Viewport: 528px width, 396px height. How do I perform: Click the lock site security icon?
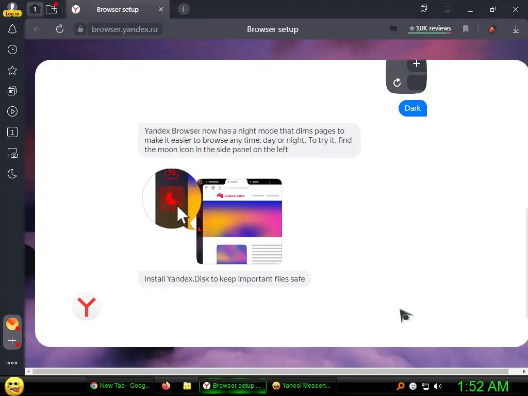pyautogui.click(x=80, y=29)
